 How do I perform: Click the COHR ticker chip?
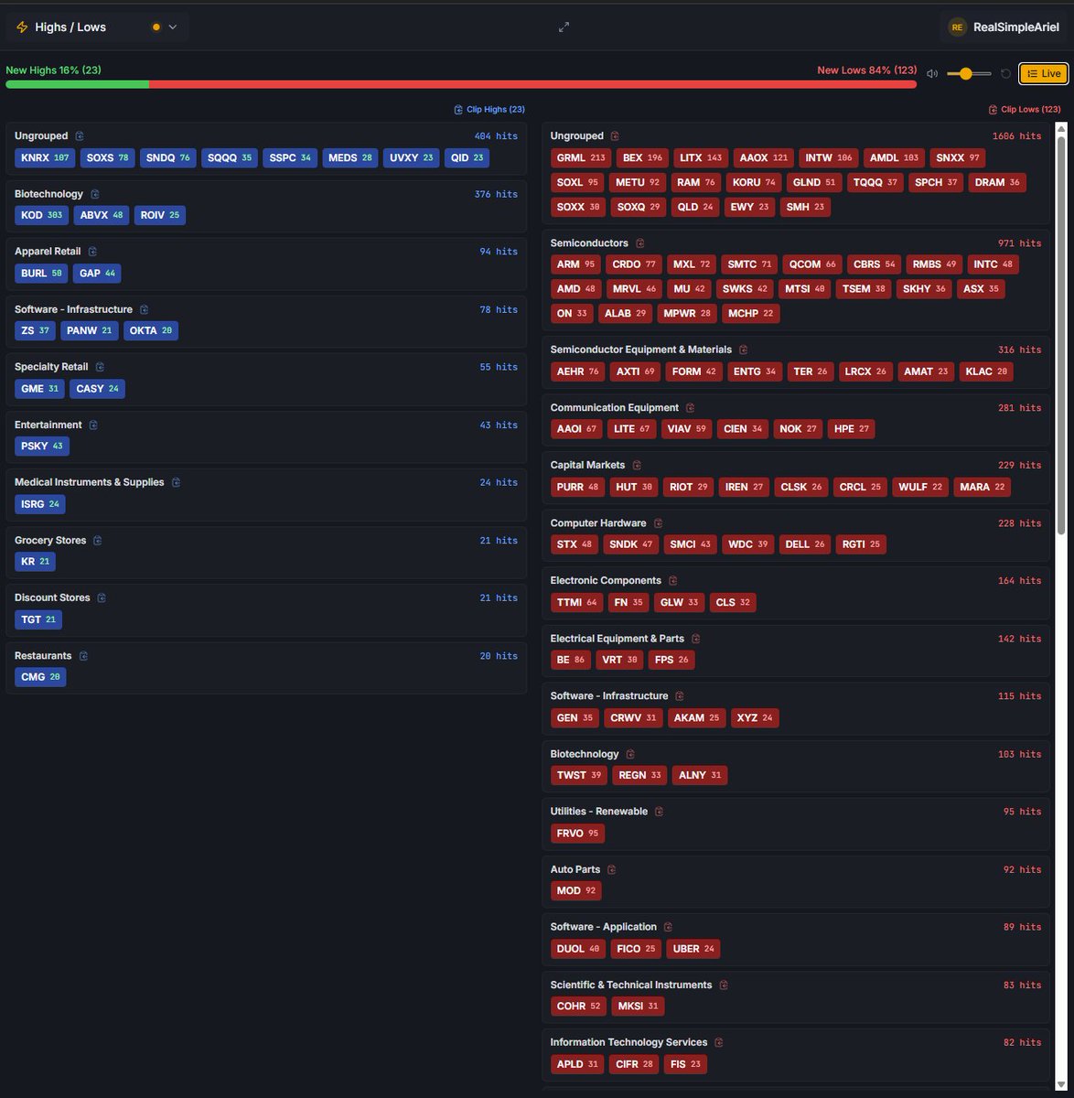(x=579, y=1006)
